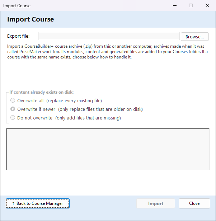The width and height of the screenshot is (216, 221).
Task: Focus the Export file path field
Action: pyautogui.click(x=109, y=36)
